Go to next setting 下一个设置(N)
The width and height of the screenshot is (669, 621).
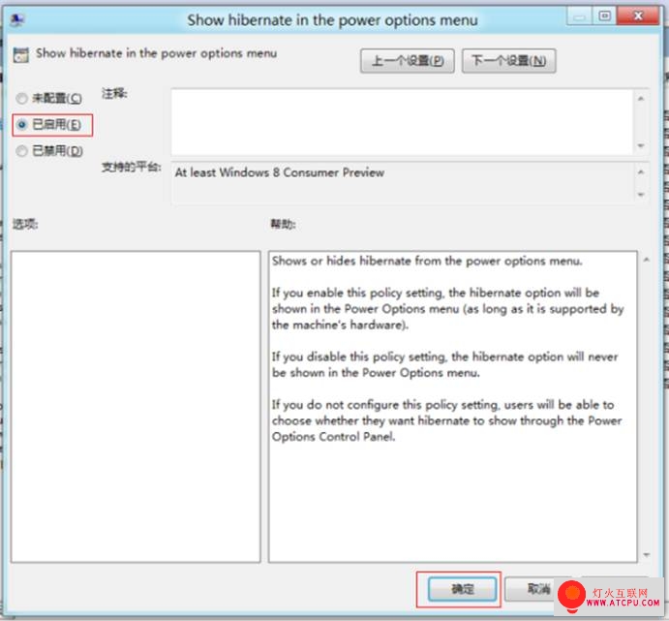tap(508, 61)
